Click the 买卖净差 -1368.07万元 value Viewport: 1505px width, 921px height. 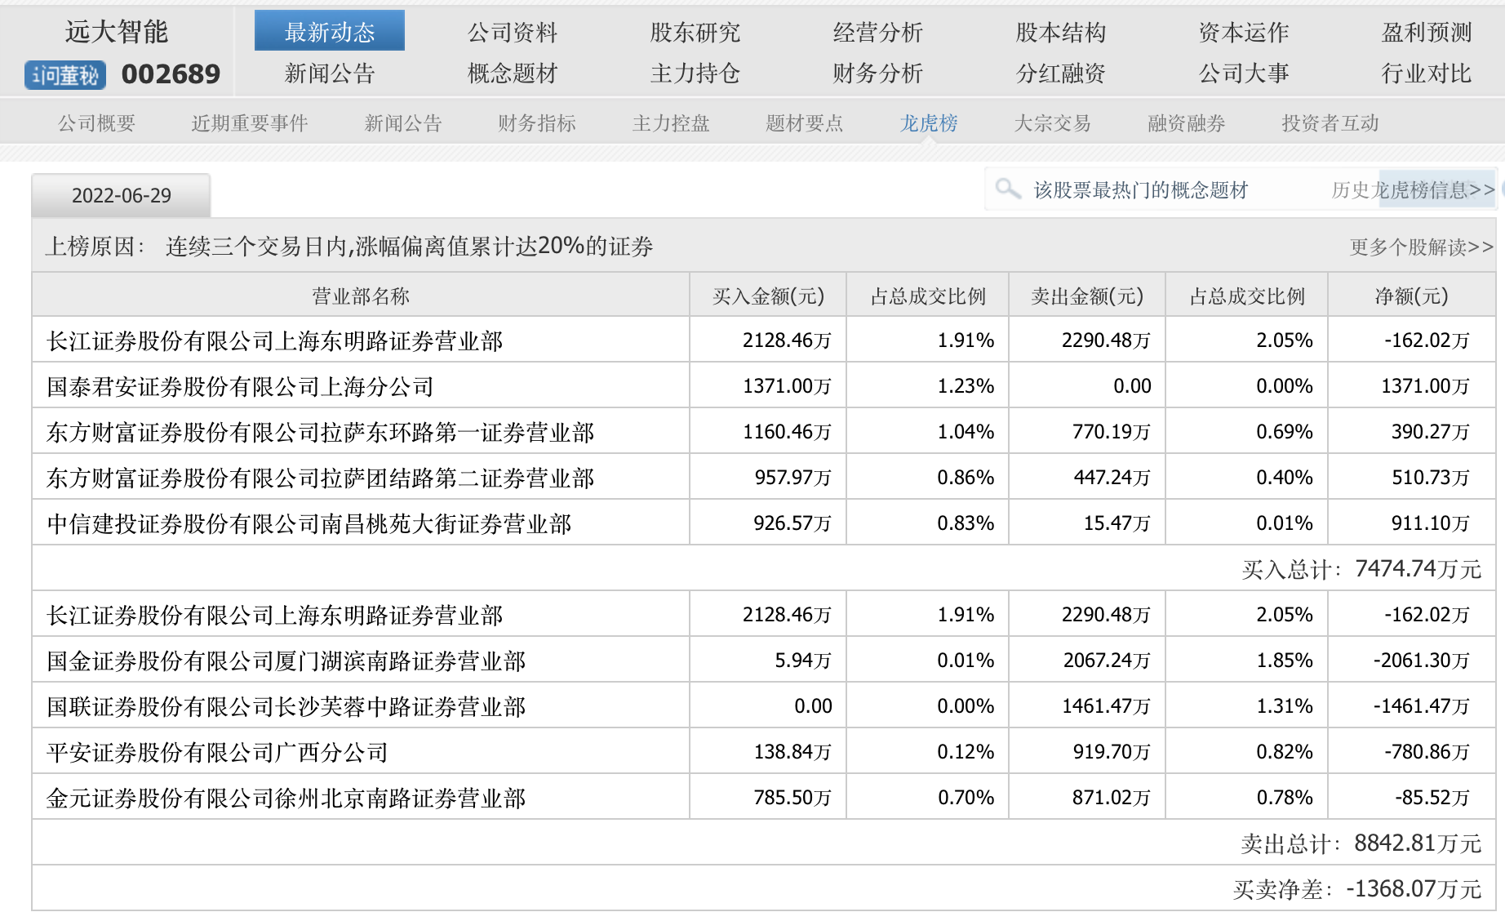click(1357, 889)
